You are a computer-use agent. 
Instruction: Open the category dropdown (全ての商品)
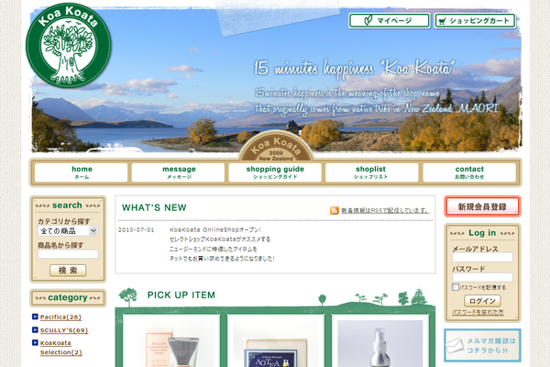pos(67,231)
